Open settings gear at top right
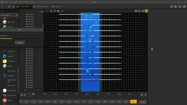The width and height of the screenshot is (187, 105). 184,6
